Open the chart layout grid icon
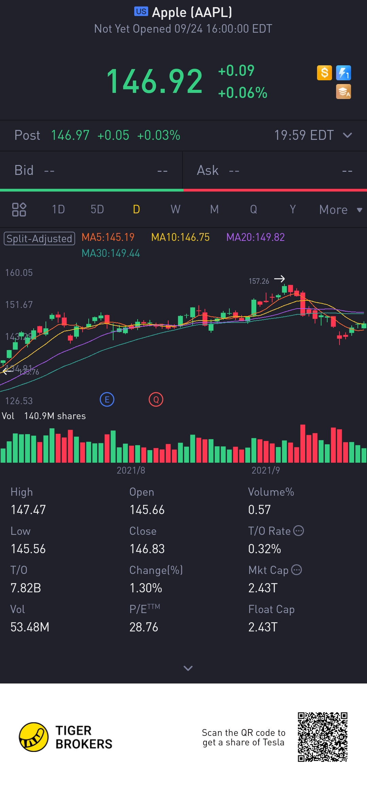 (x=19, y=209)
